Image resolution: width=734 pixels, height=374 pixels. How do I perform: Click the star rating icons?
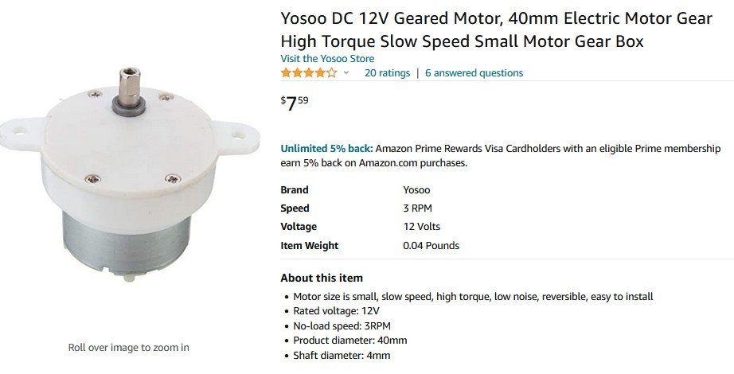point(308,73)
